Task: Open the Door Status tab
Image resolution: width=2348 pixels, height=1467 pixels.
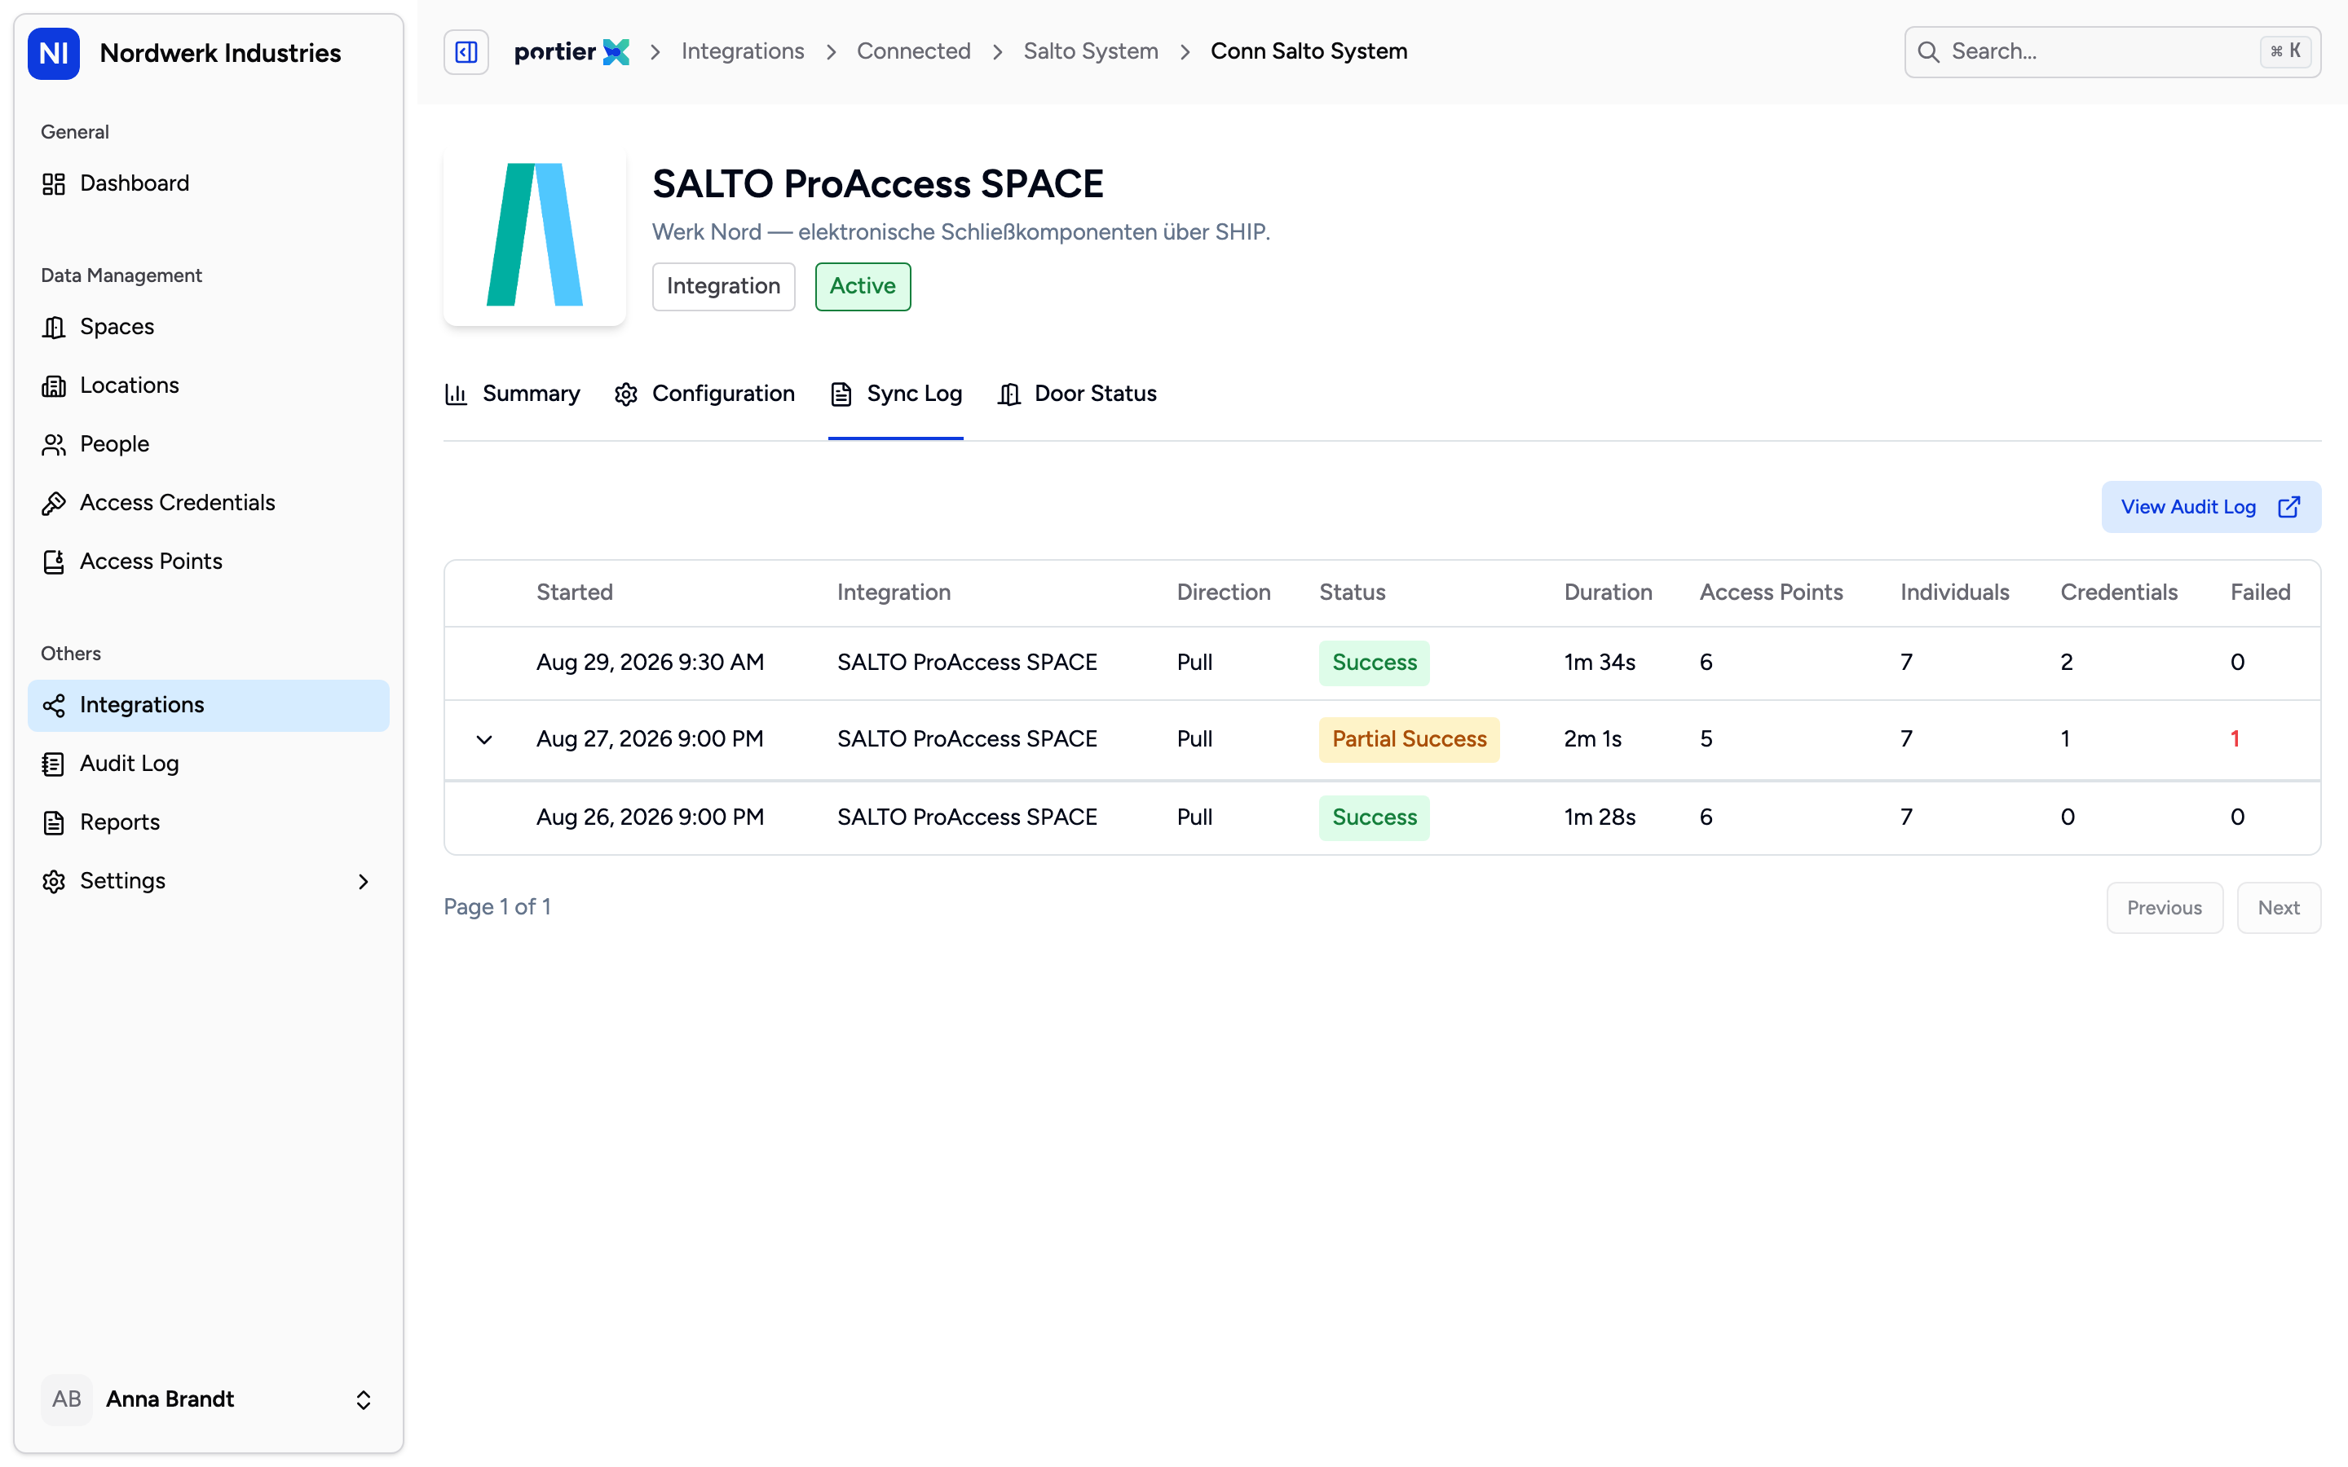Action: [x=1077, y=394]
